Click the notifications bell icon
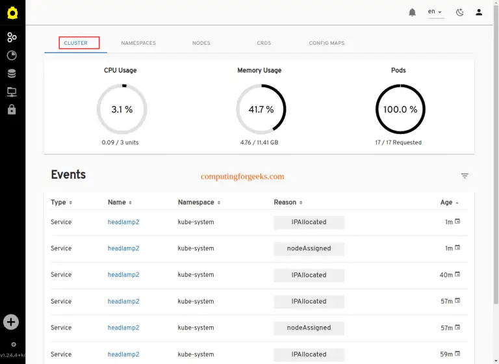 click(412, 12)
